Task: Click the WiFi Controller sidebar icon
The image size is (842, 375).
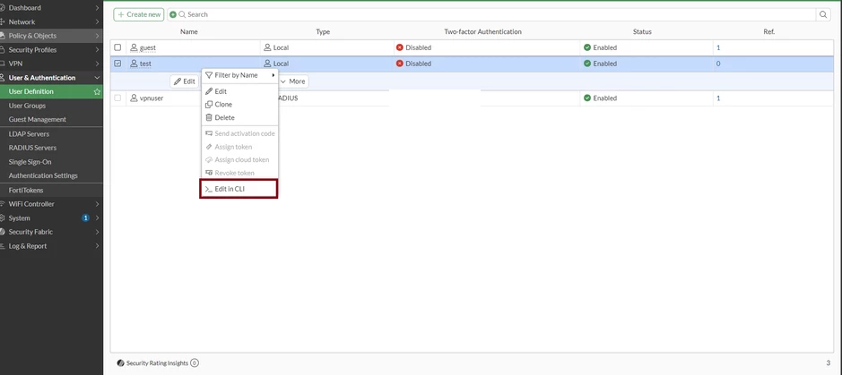Action: pyautogui.click(x=2, y=204)
